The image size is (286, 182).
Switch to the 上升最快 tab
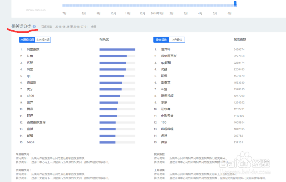click(177, 40)
